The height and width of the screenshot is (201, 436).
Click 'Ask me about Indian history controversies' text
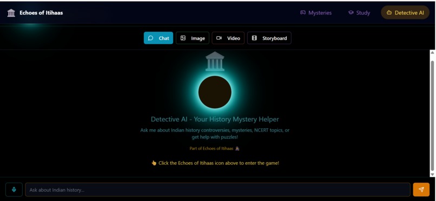coord(215,134)
